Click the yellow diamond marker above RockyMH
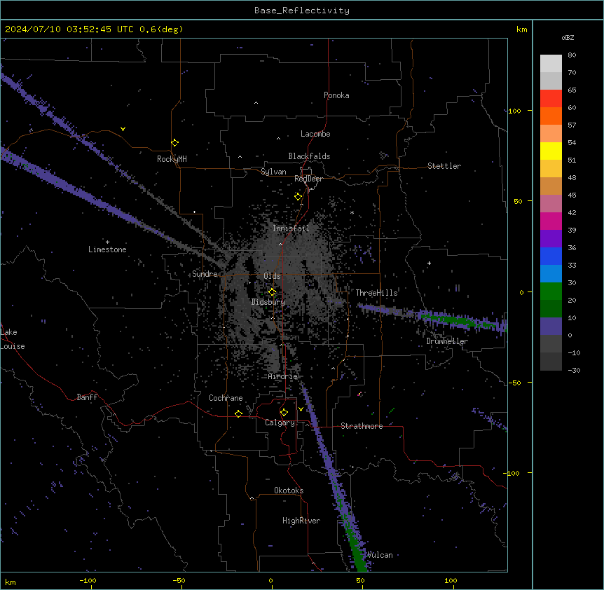Viewport: 604px width, 590px height. pos(175,143)
